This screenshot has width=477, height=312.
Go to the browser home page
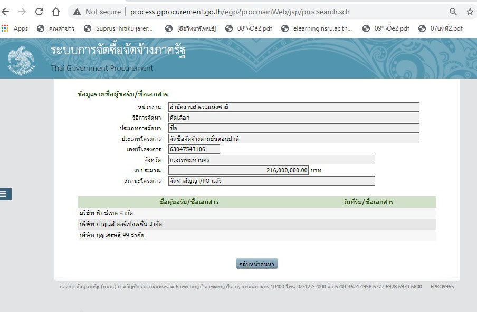click(56, 12)
